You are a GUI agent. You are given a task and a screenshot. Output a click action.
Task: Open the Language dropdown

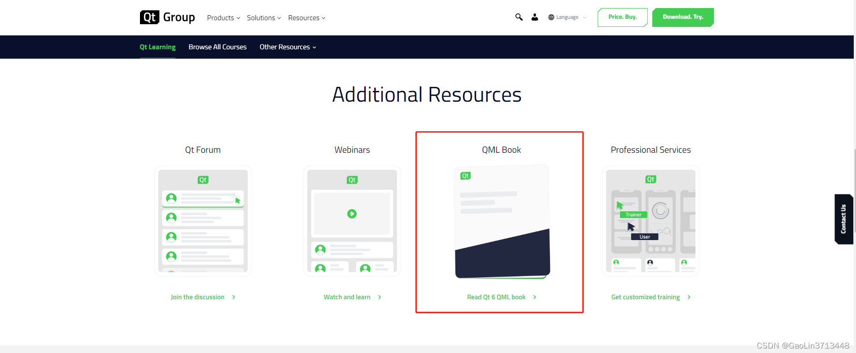568,17
